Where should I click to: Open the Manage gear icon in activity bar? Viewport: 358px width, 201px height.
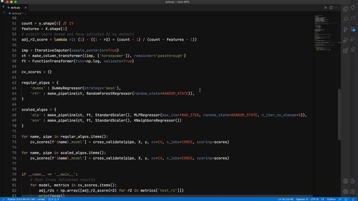(x=346, y=192)
